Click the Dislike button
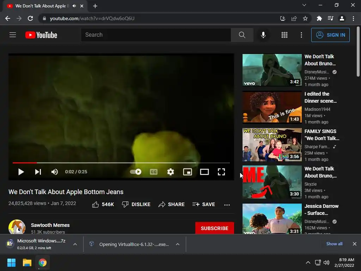 click(x=136, y=204)
